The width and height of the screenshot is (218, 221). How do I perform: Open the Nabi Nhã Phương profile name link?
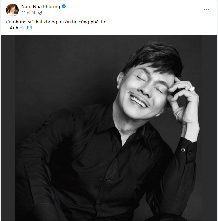click(x=41, y=7)
